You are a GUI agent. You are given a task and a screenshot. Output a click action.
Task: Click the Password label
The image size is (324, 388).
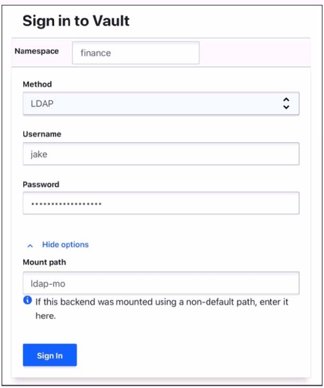coord(41,184)
